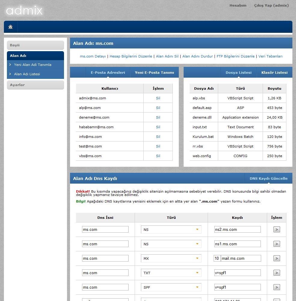Click the arrow button next to the SPF record
296x301 pixels.
[x=276, y=287]
